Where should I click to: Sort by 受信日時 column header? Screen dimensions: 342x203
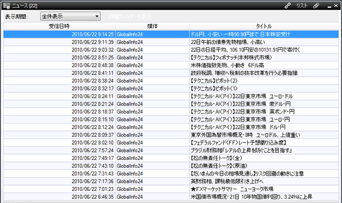(x=59, y=26)
